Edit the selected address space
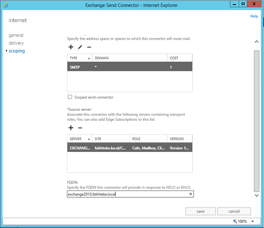Viewport: 264px width, 228px height. (x=80, y=47)
